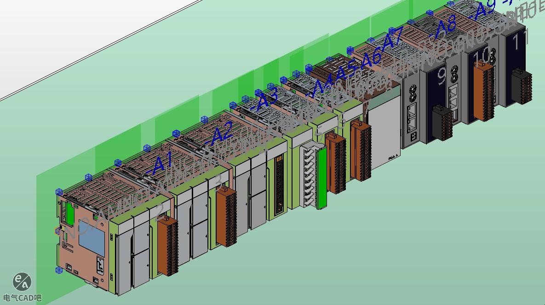Select the orange terminal block on slot 3 module
The width and height of the screenshot is (545, 305).
[227, 216]
